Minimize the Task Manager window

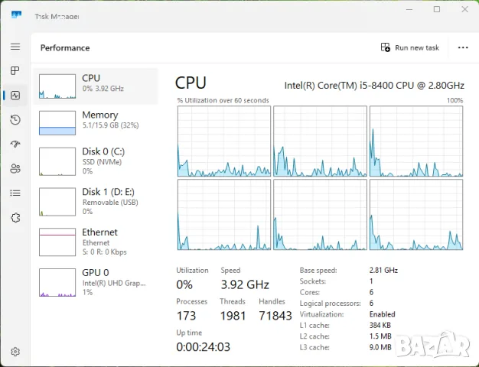pos(409,9)
